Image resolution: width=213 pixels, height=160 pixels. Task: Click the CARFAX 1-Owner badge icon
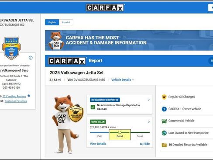tap(164, 109)
